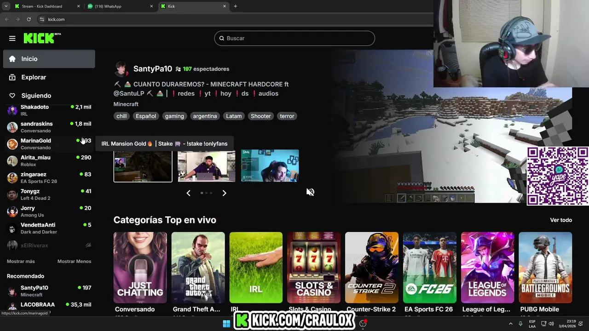
Task: Click the browser address bar
Action: tap(235, 19)
